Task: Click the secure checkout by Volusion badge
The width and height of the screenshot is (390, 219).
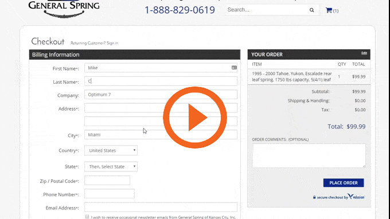Action: [339, 197]
